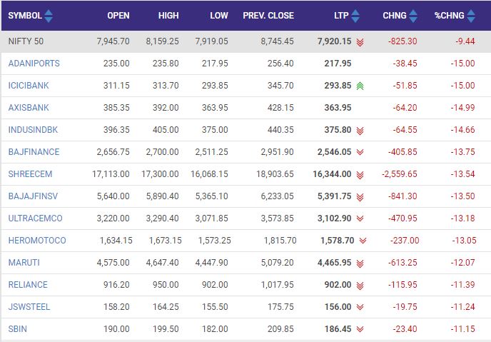Click the sort arrows beside SYMBOL header
Image resolution: width=491 pixels, height=342 pixels.
(x=48, y=15)
